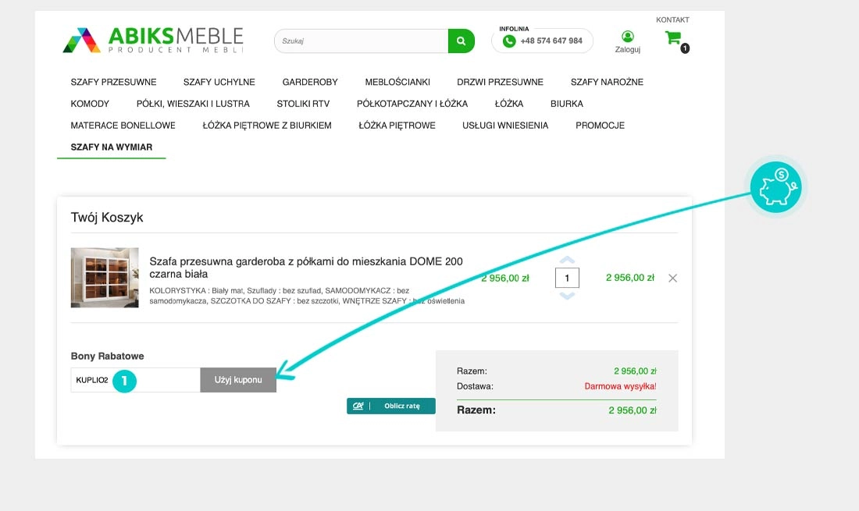
Task: Open the wardrobe DOME 200 product title
Action: [x=305, y=268]
